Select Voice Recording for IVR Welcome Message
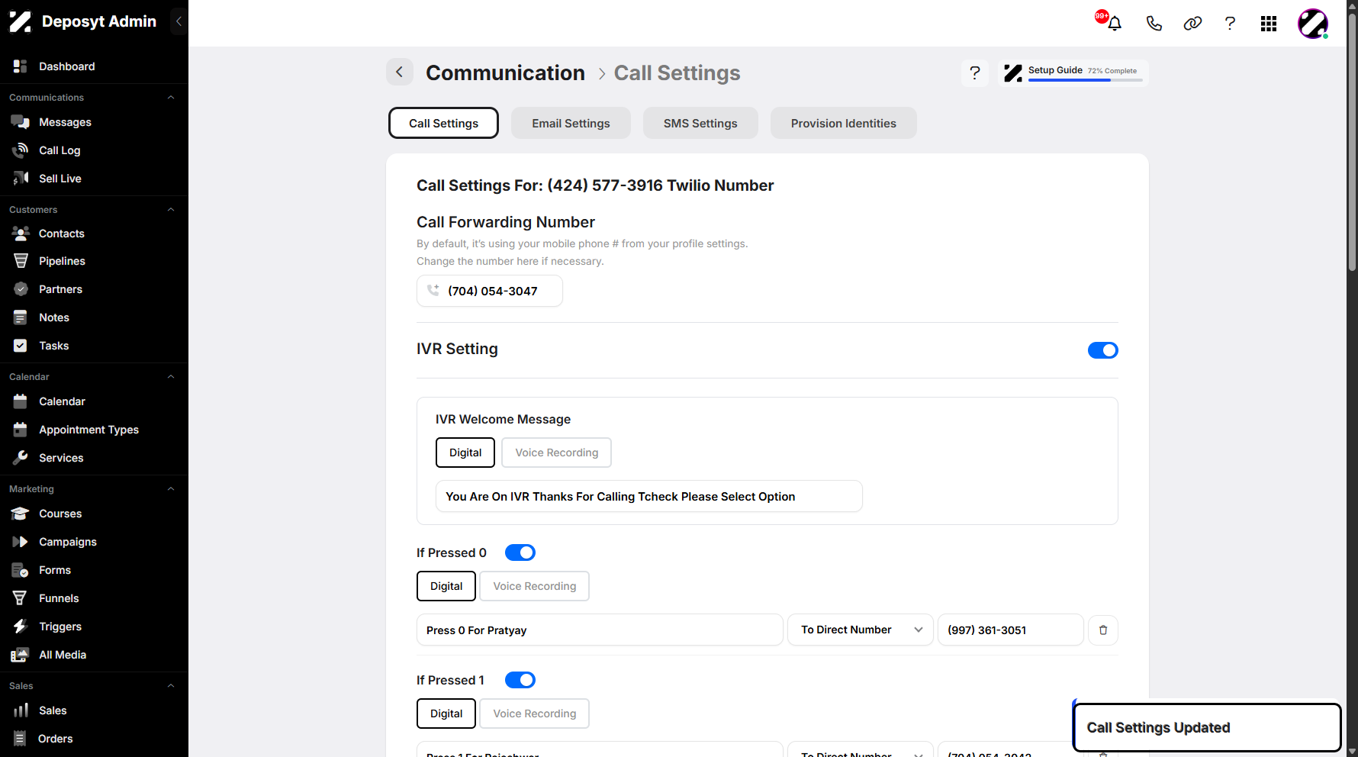 click(556, 453)
